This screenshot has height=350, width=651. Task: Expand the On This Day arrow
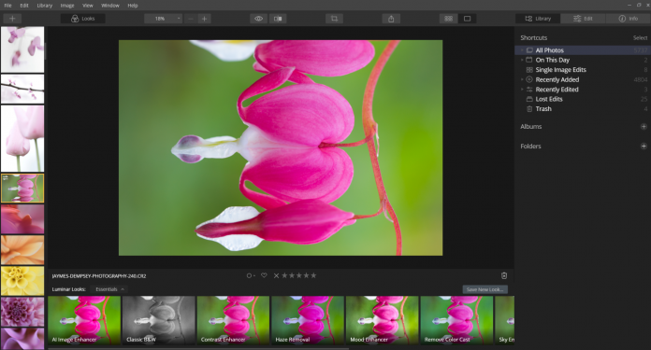[522, 60]
